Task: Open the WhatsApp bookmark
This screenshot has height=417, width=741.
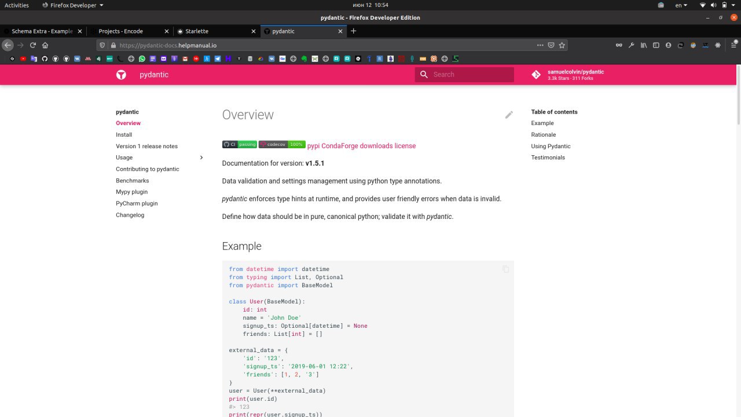Action: (x=142, y=58)
